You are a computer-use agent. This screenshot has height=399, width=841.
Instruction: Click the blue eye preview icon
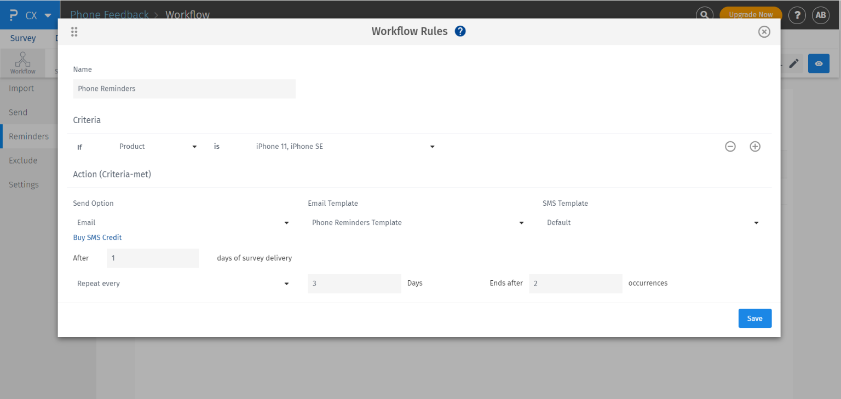(x=819, y=63)
